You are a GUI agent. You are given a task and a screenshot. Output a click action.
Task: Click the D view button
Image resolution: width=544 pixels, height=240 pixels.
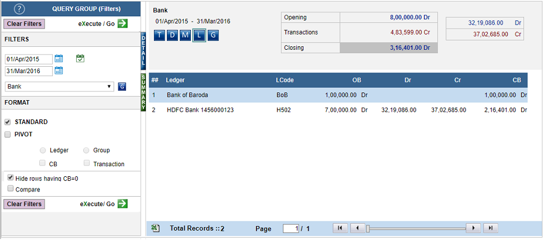[172, 35]
